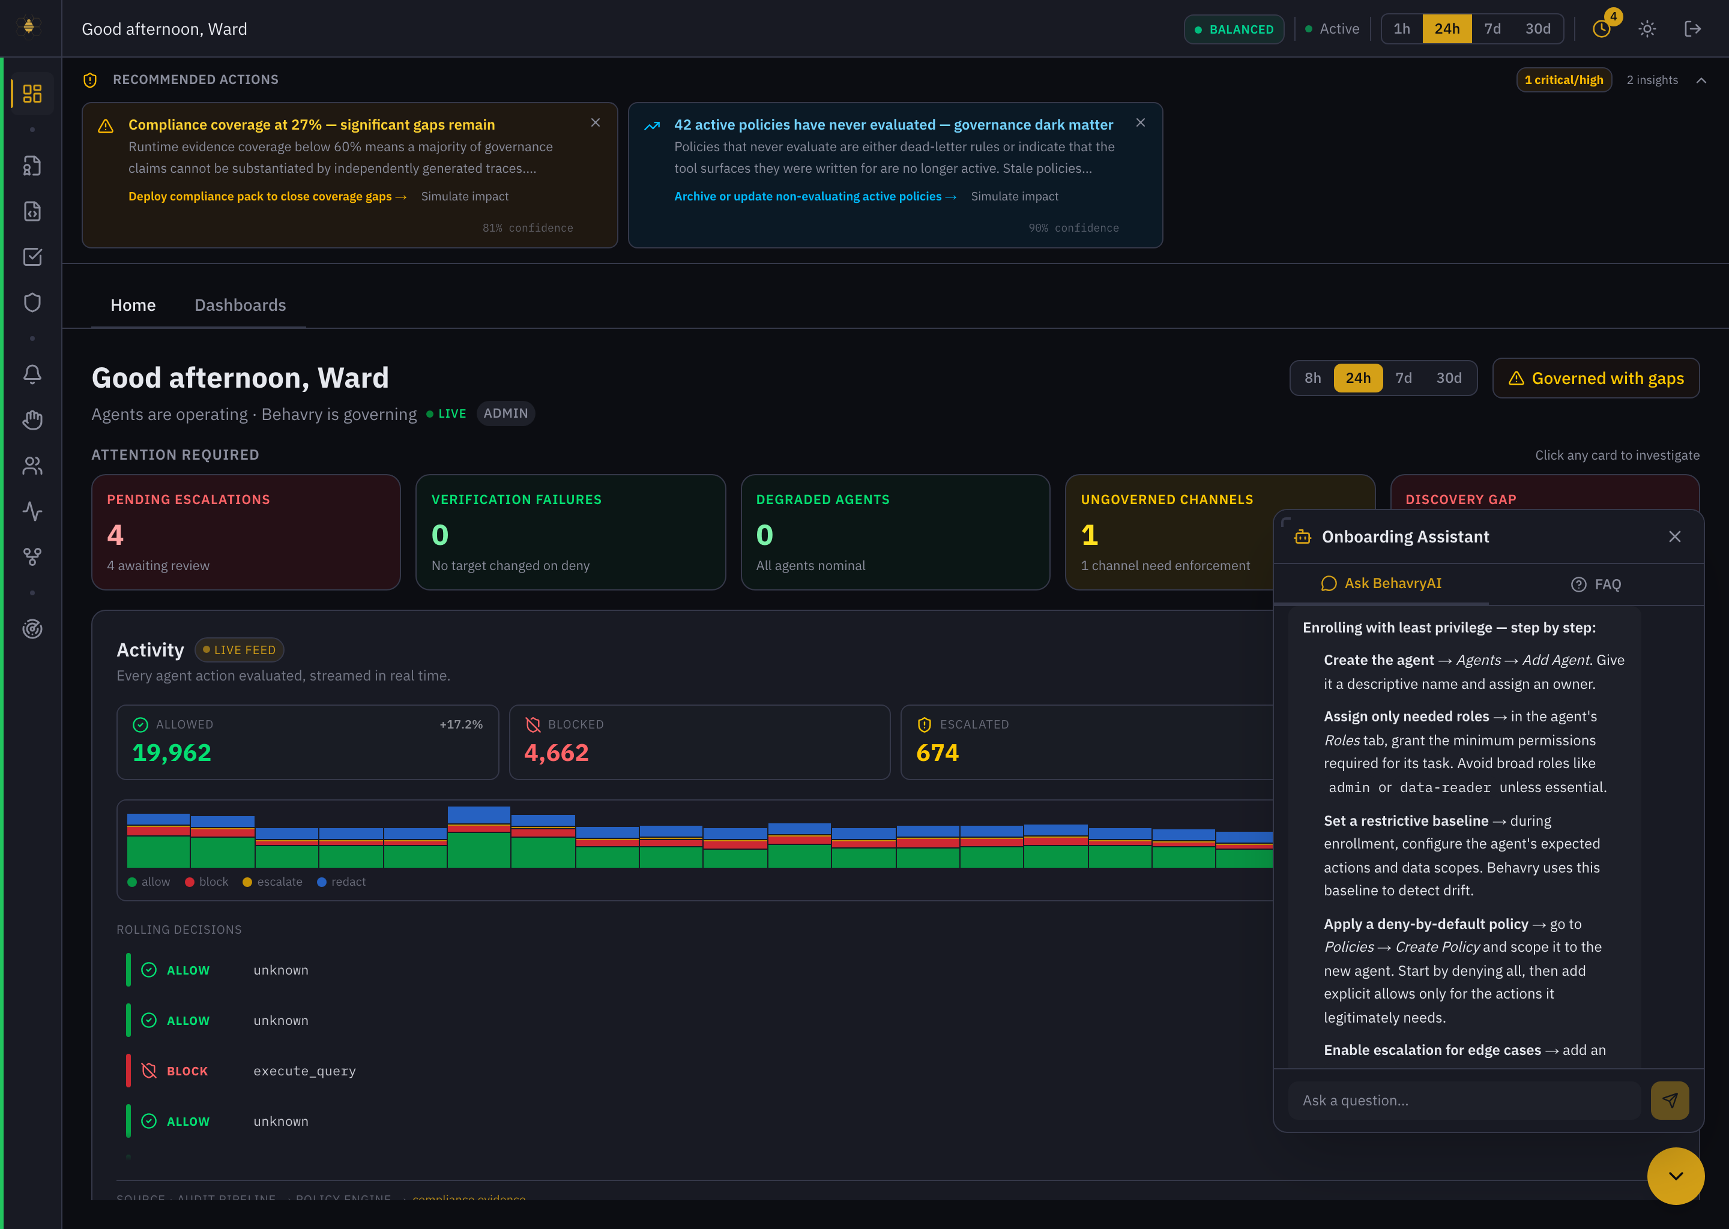1729x1229 pixels.
Task: Click the Behavry bee logo
Action: tap(29, 27)
